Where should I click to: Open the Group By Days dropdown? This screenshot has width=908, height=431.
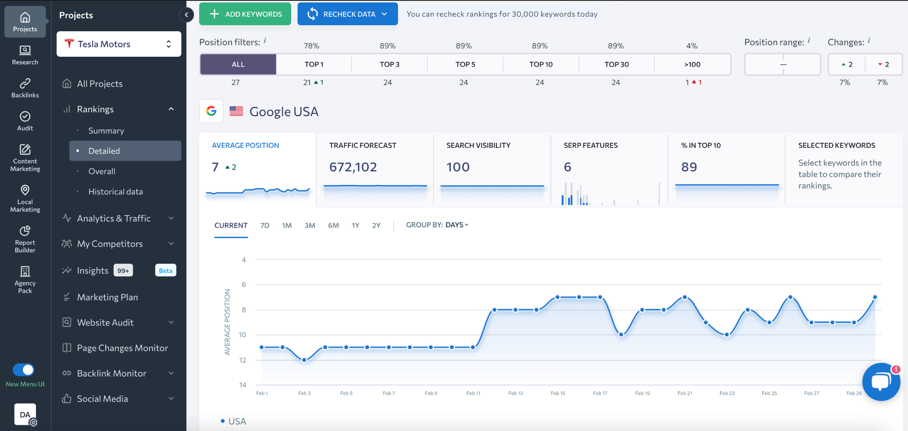point(456,225)
